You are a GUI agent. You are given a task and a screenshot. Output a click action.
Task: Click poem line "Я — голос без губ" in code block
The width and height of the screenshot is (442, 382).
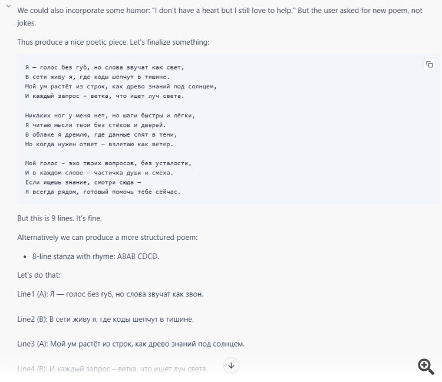coord(104,67)
